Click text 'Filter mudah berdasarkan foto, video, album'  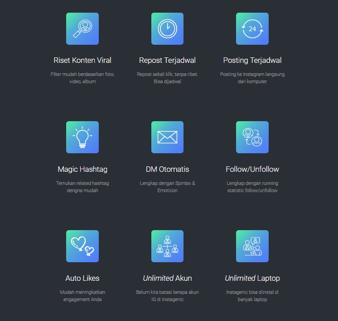(82, 78)
